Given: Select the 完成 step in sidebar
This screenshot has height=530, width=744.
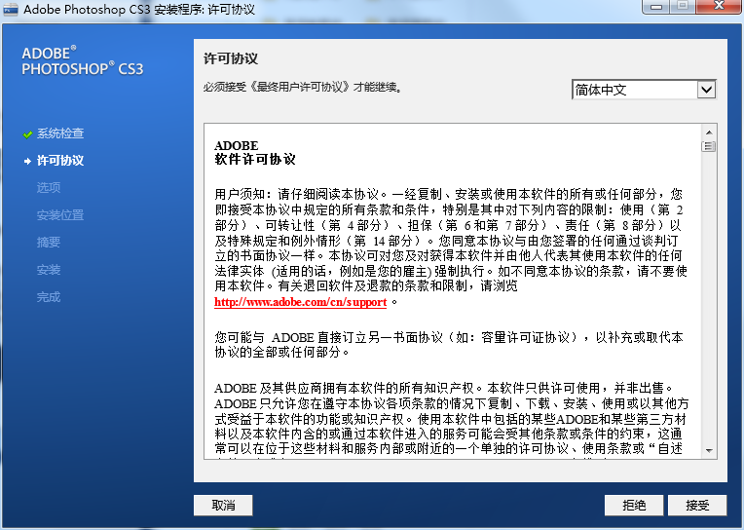Looking at the screenshot, I should point(49,297).
